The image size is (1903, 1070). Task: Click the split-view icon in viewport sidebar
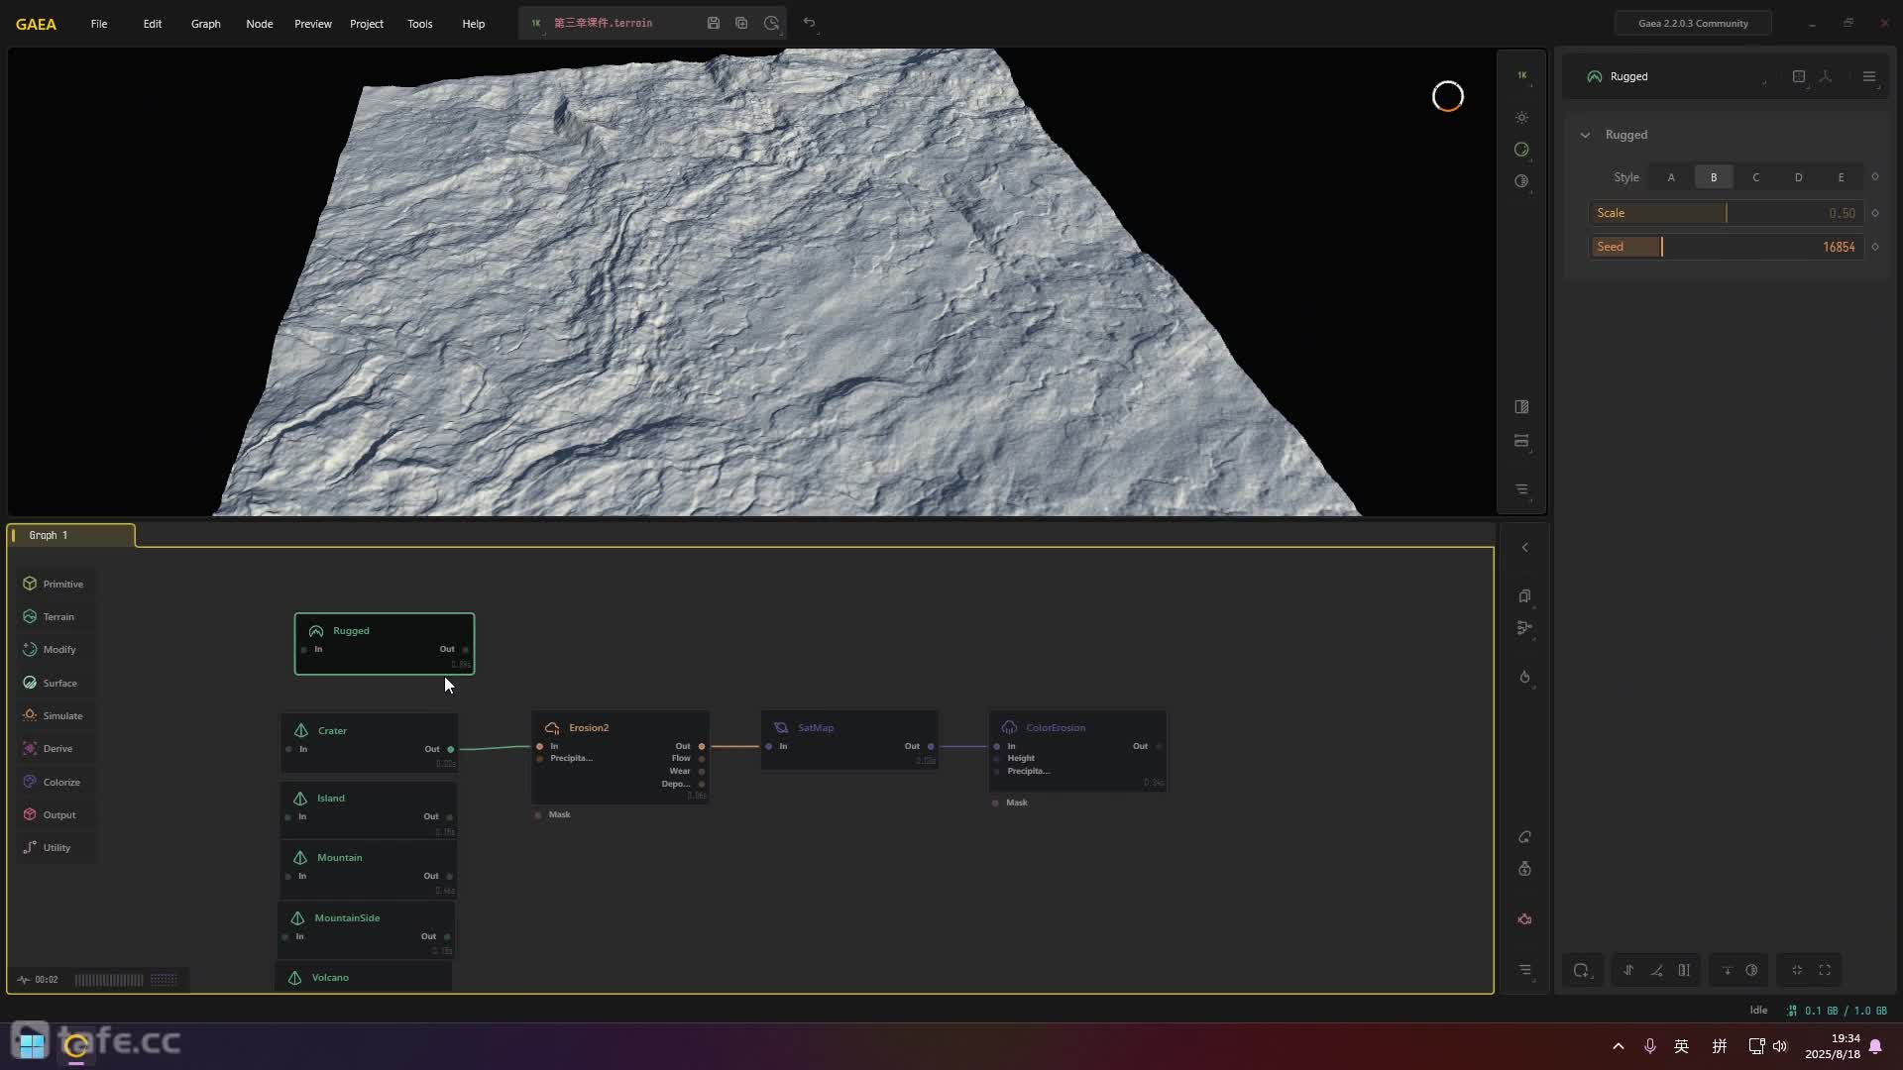click(x=1521, y=407)
